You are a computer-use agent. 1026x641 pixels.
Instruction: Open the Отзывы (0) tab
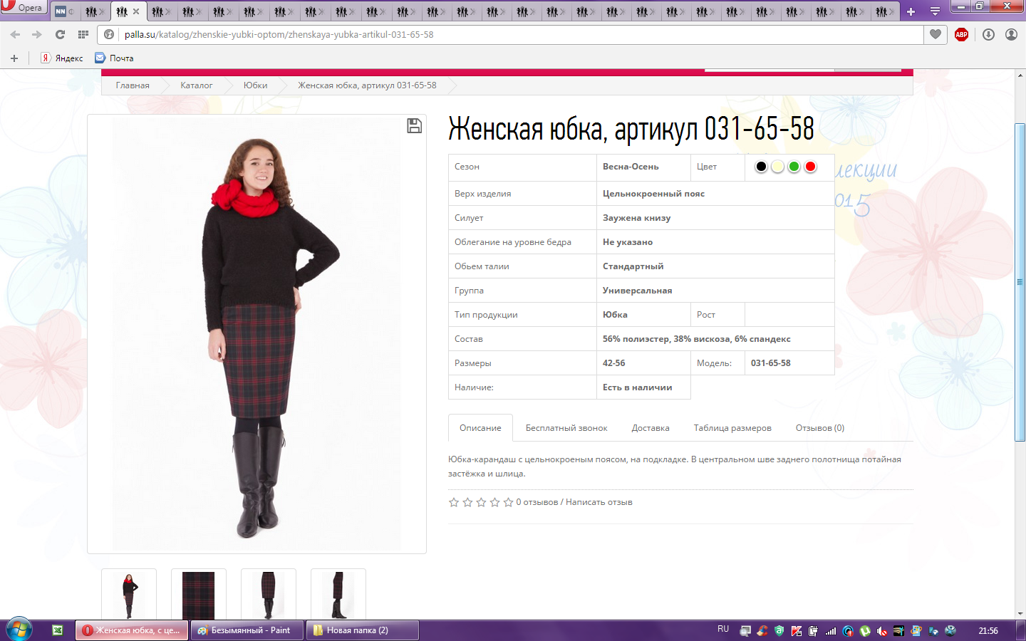pos(819,428)
